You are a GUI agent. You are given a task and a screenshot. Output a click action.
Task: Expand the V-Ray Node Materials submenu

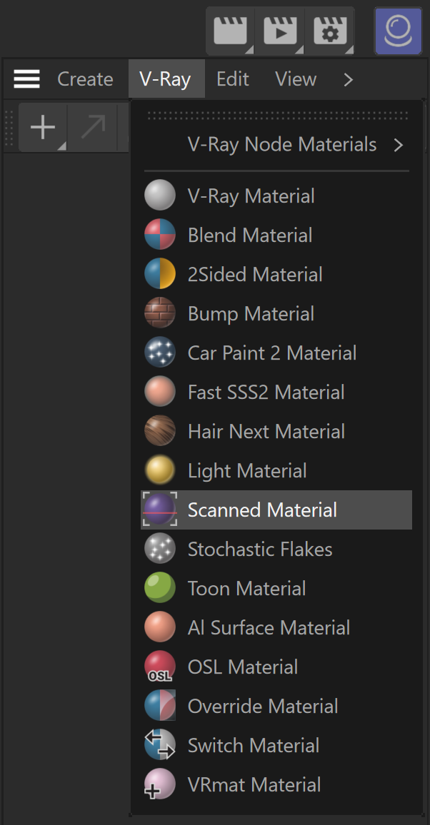(277, 144)
